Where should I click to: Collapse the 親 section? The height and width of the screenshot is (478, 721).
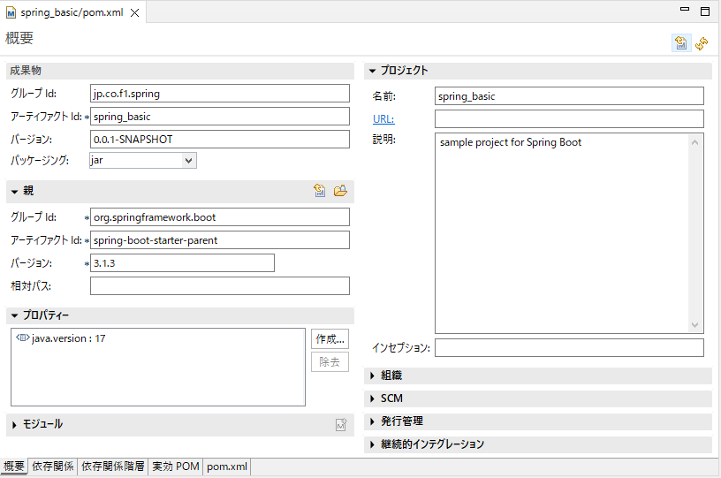click(x=15, y=192)
